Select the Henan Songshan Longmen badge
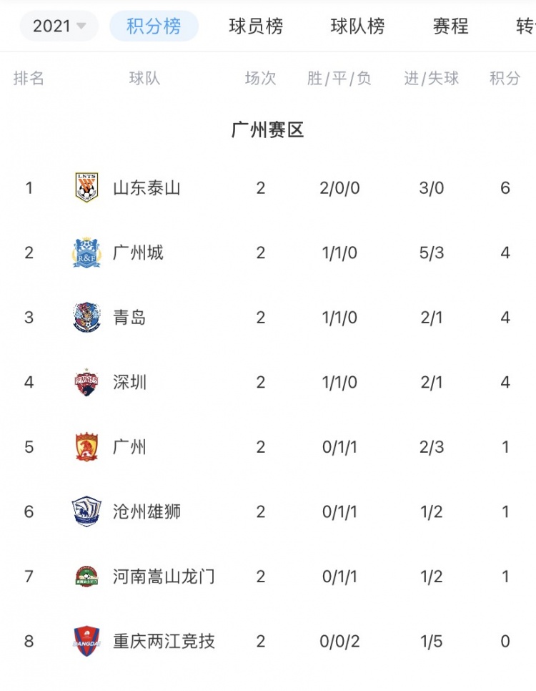Screen dimensions: 536x691 86,577
